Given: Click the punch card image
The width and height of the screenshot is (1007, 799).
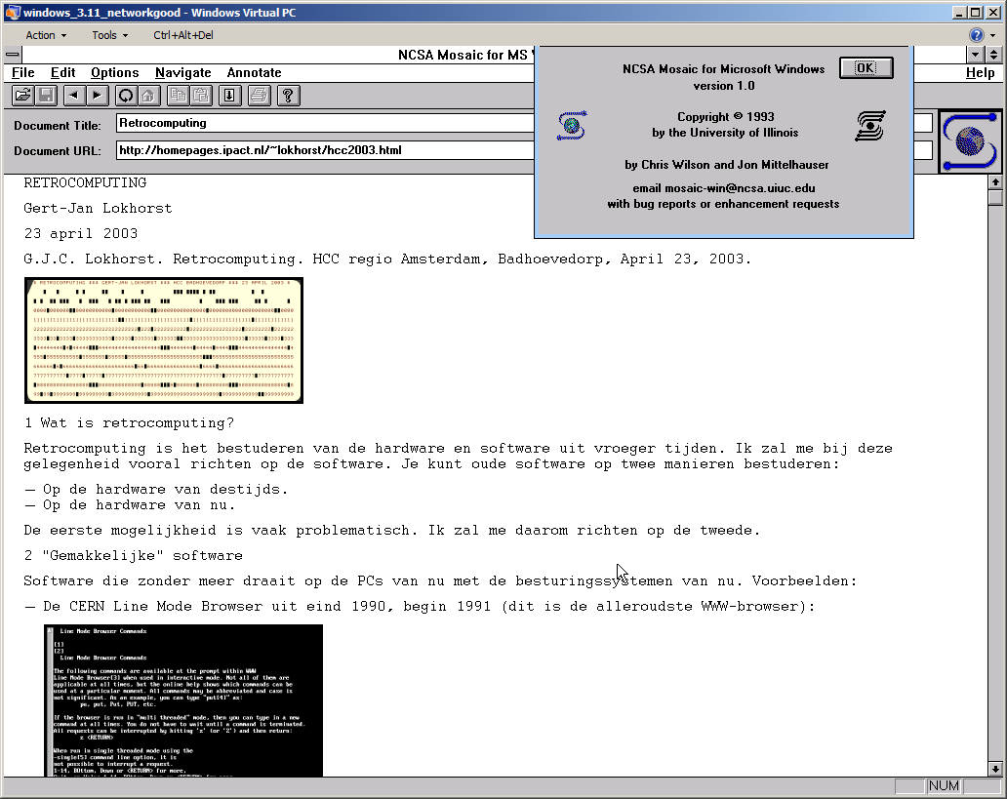Looking at the screenshot, I should 164,340.
